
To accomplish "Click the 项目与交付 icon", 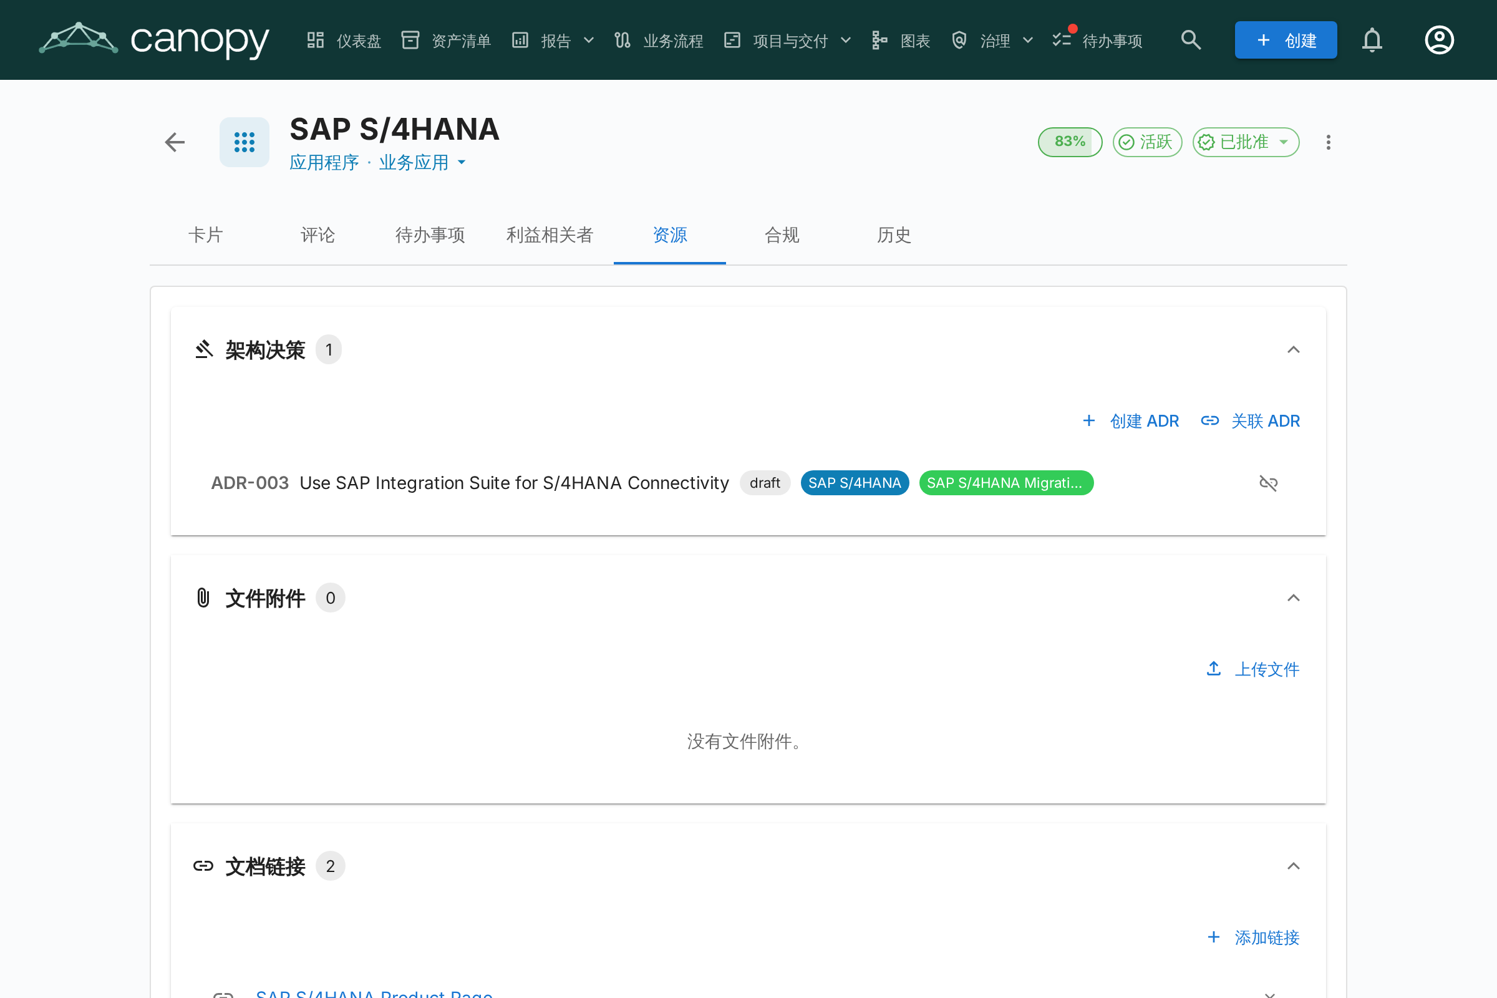I will coord(732,40).
